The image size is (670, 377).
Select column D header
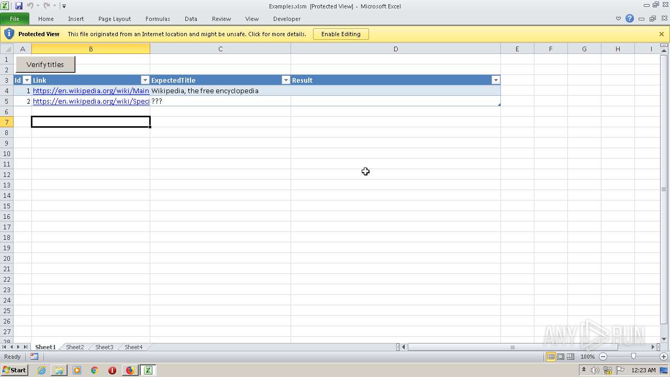(396, 49)
